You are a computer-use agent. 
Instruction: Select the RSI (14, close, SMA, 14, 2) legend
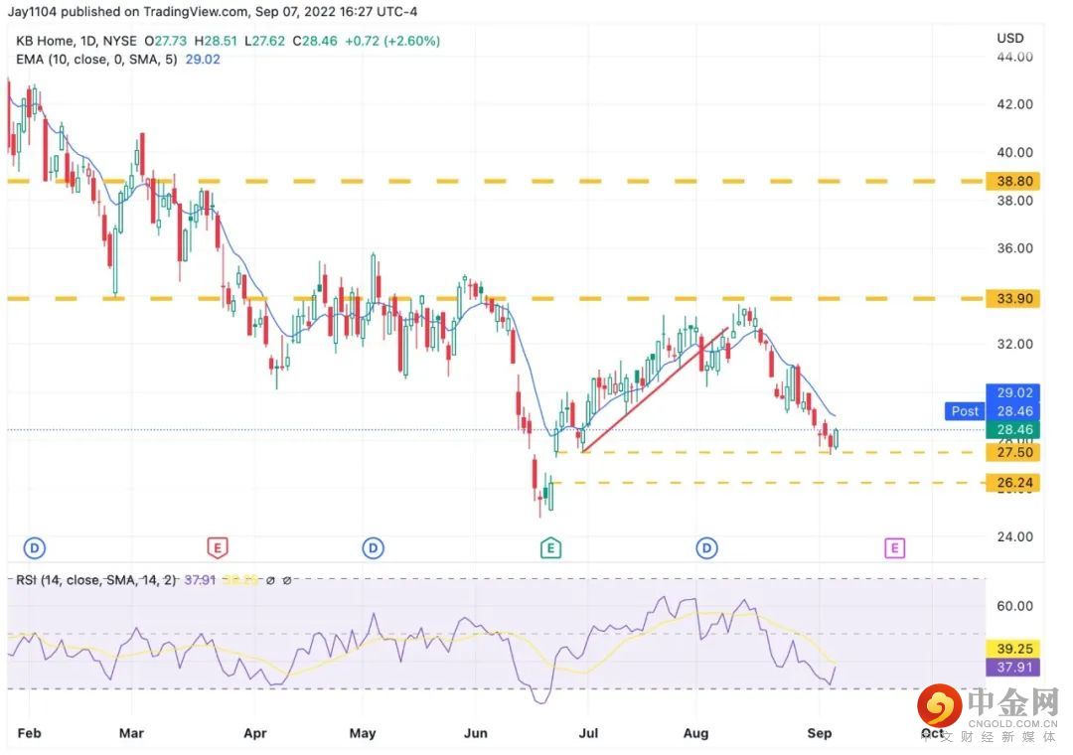(96, 580)
